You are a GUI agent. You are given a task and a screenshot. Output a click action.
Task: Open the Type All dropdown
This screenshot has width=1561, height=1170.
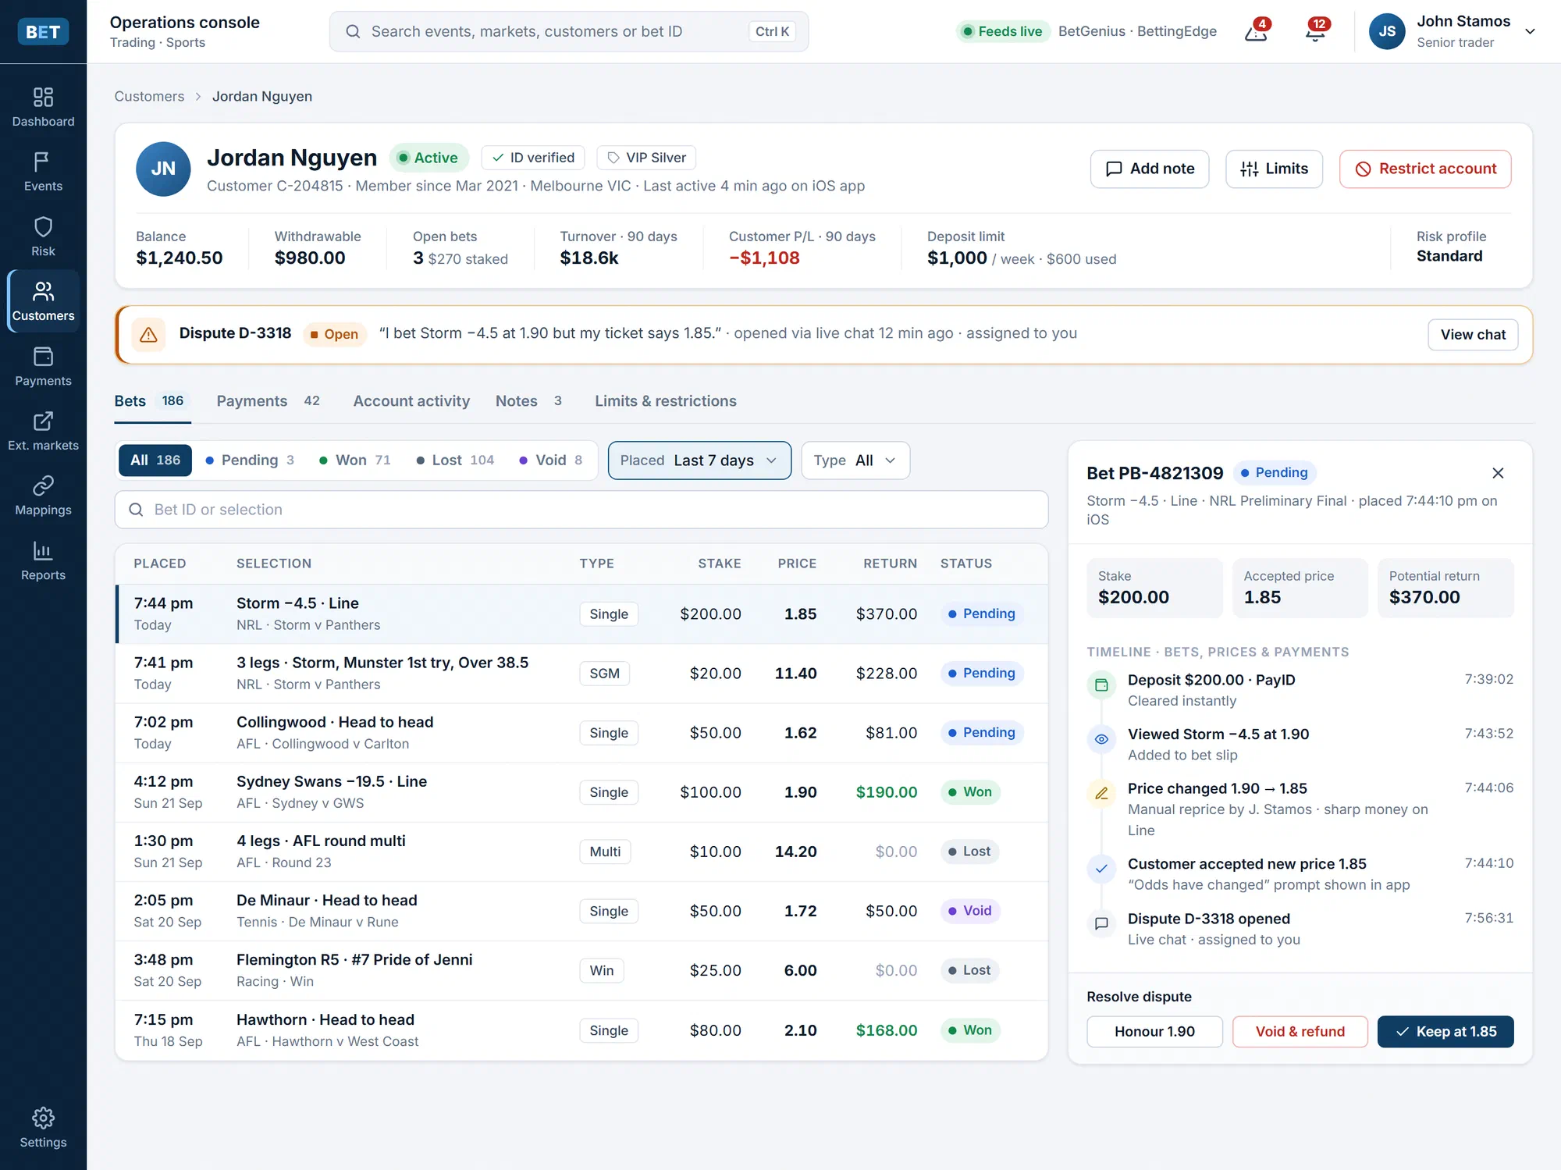[855, 461]
